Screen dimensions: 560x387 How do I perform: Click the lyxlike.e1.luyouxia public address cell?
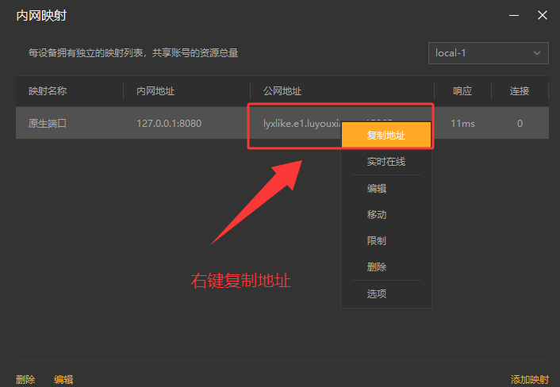point(302,124)
